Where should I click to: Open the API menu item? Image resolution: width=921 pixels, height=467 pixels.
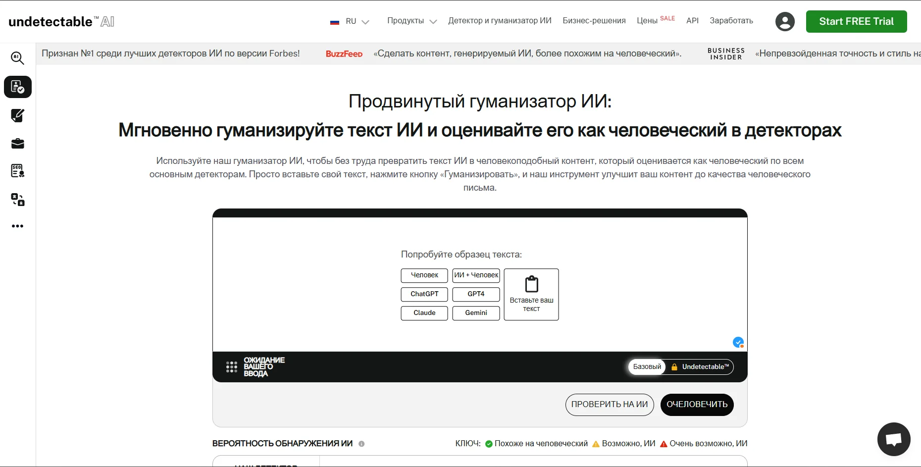pos(692,21)
